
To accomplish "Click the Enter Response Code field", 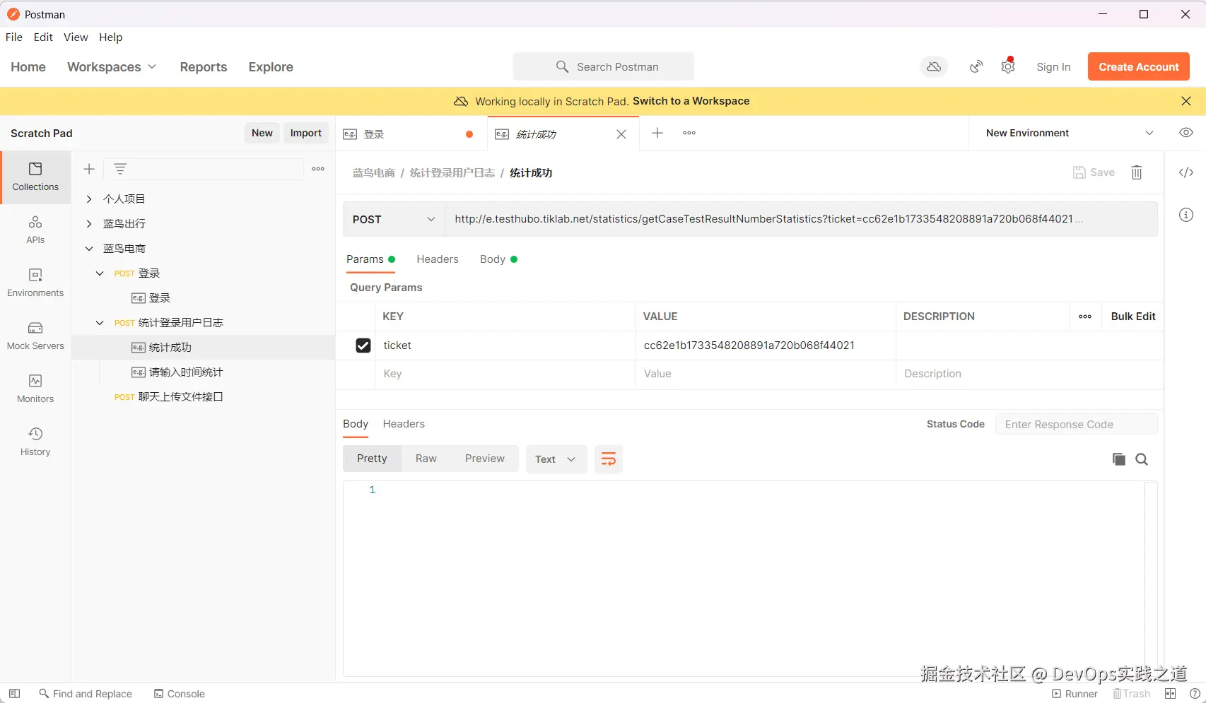I will click(1077, 424).
